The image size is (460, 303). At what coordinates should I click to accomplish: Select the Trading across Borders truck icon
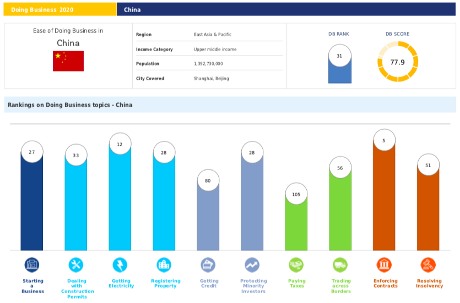point(340,265)
